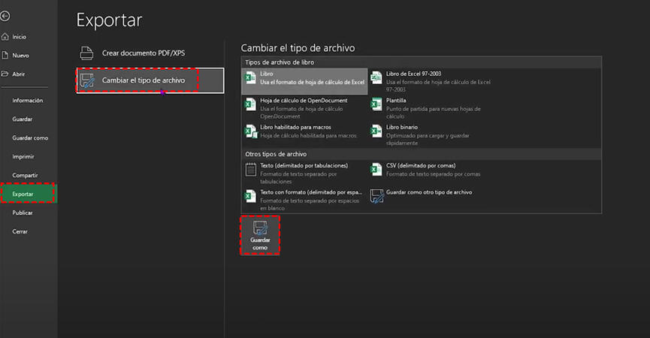Click the PDF/XPS printer icon

tap(86, 53)
